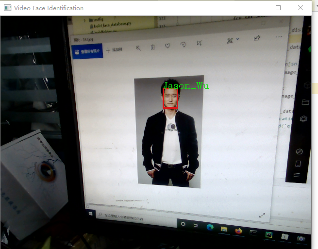Launch Microsoft Edge from the taskbar

tap(210, 228)
